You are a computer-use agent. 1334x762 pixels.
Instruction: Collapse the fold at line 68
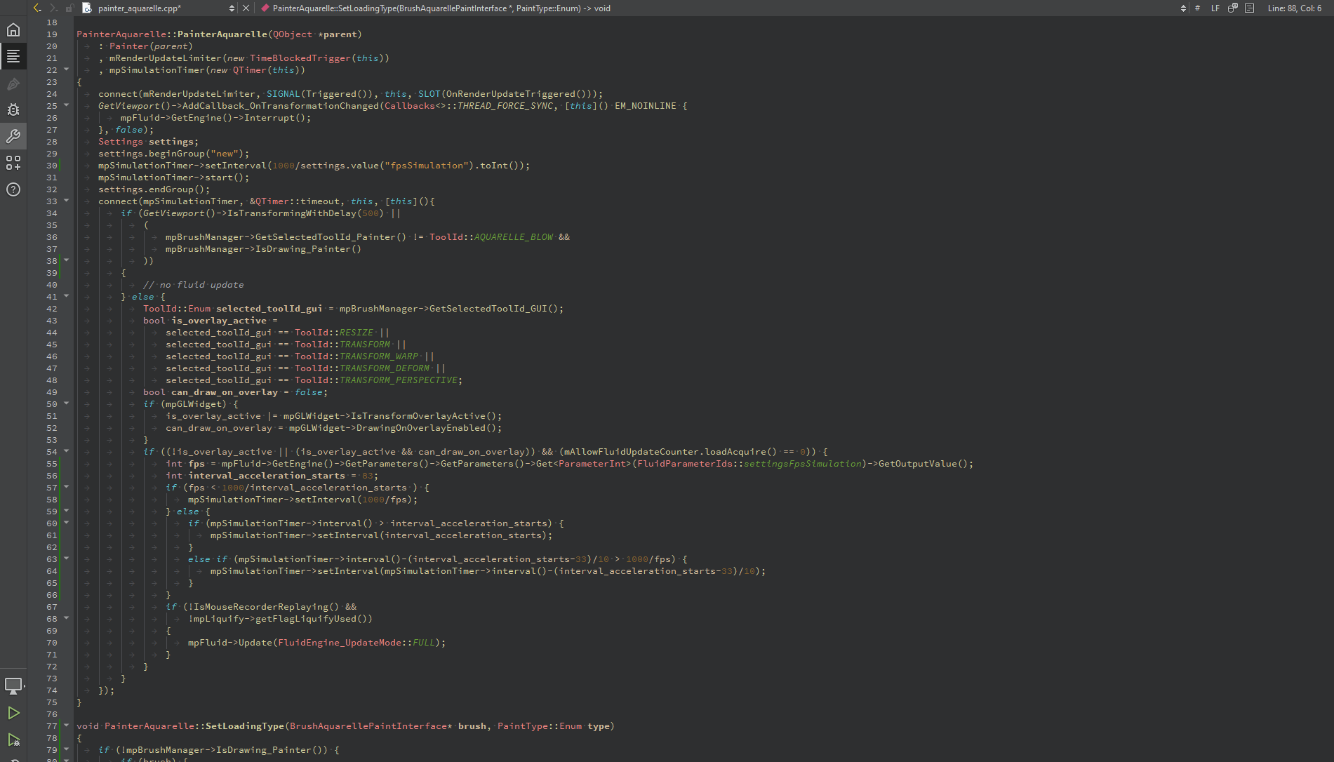[x=67, y=618]
